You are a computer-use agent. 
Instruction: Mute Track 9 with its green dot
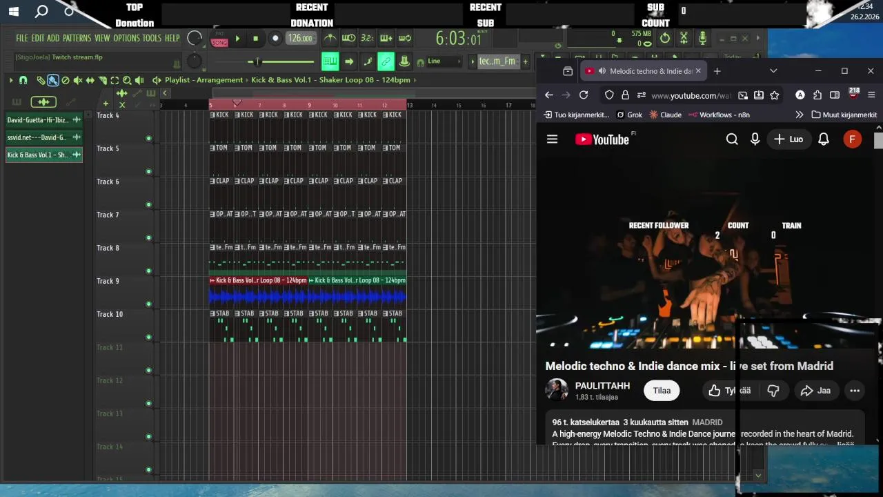[x=148, y=304]
